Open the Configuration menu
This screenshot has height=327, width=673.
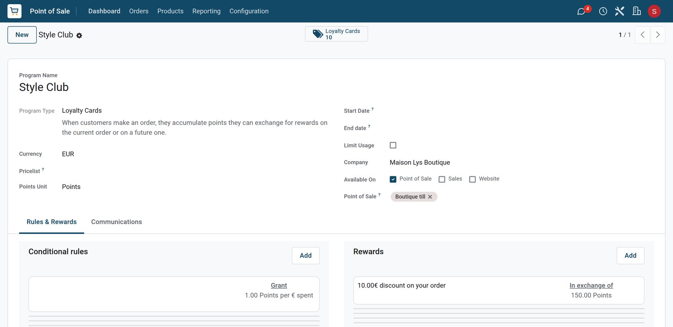tap(249, 11)
